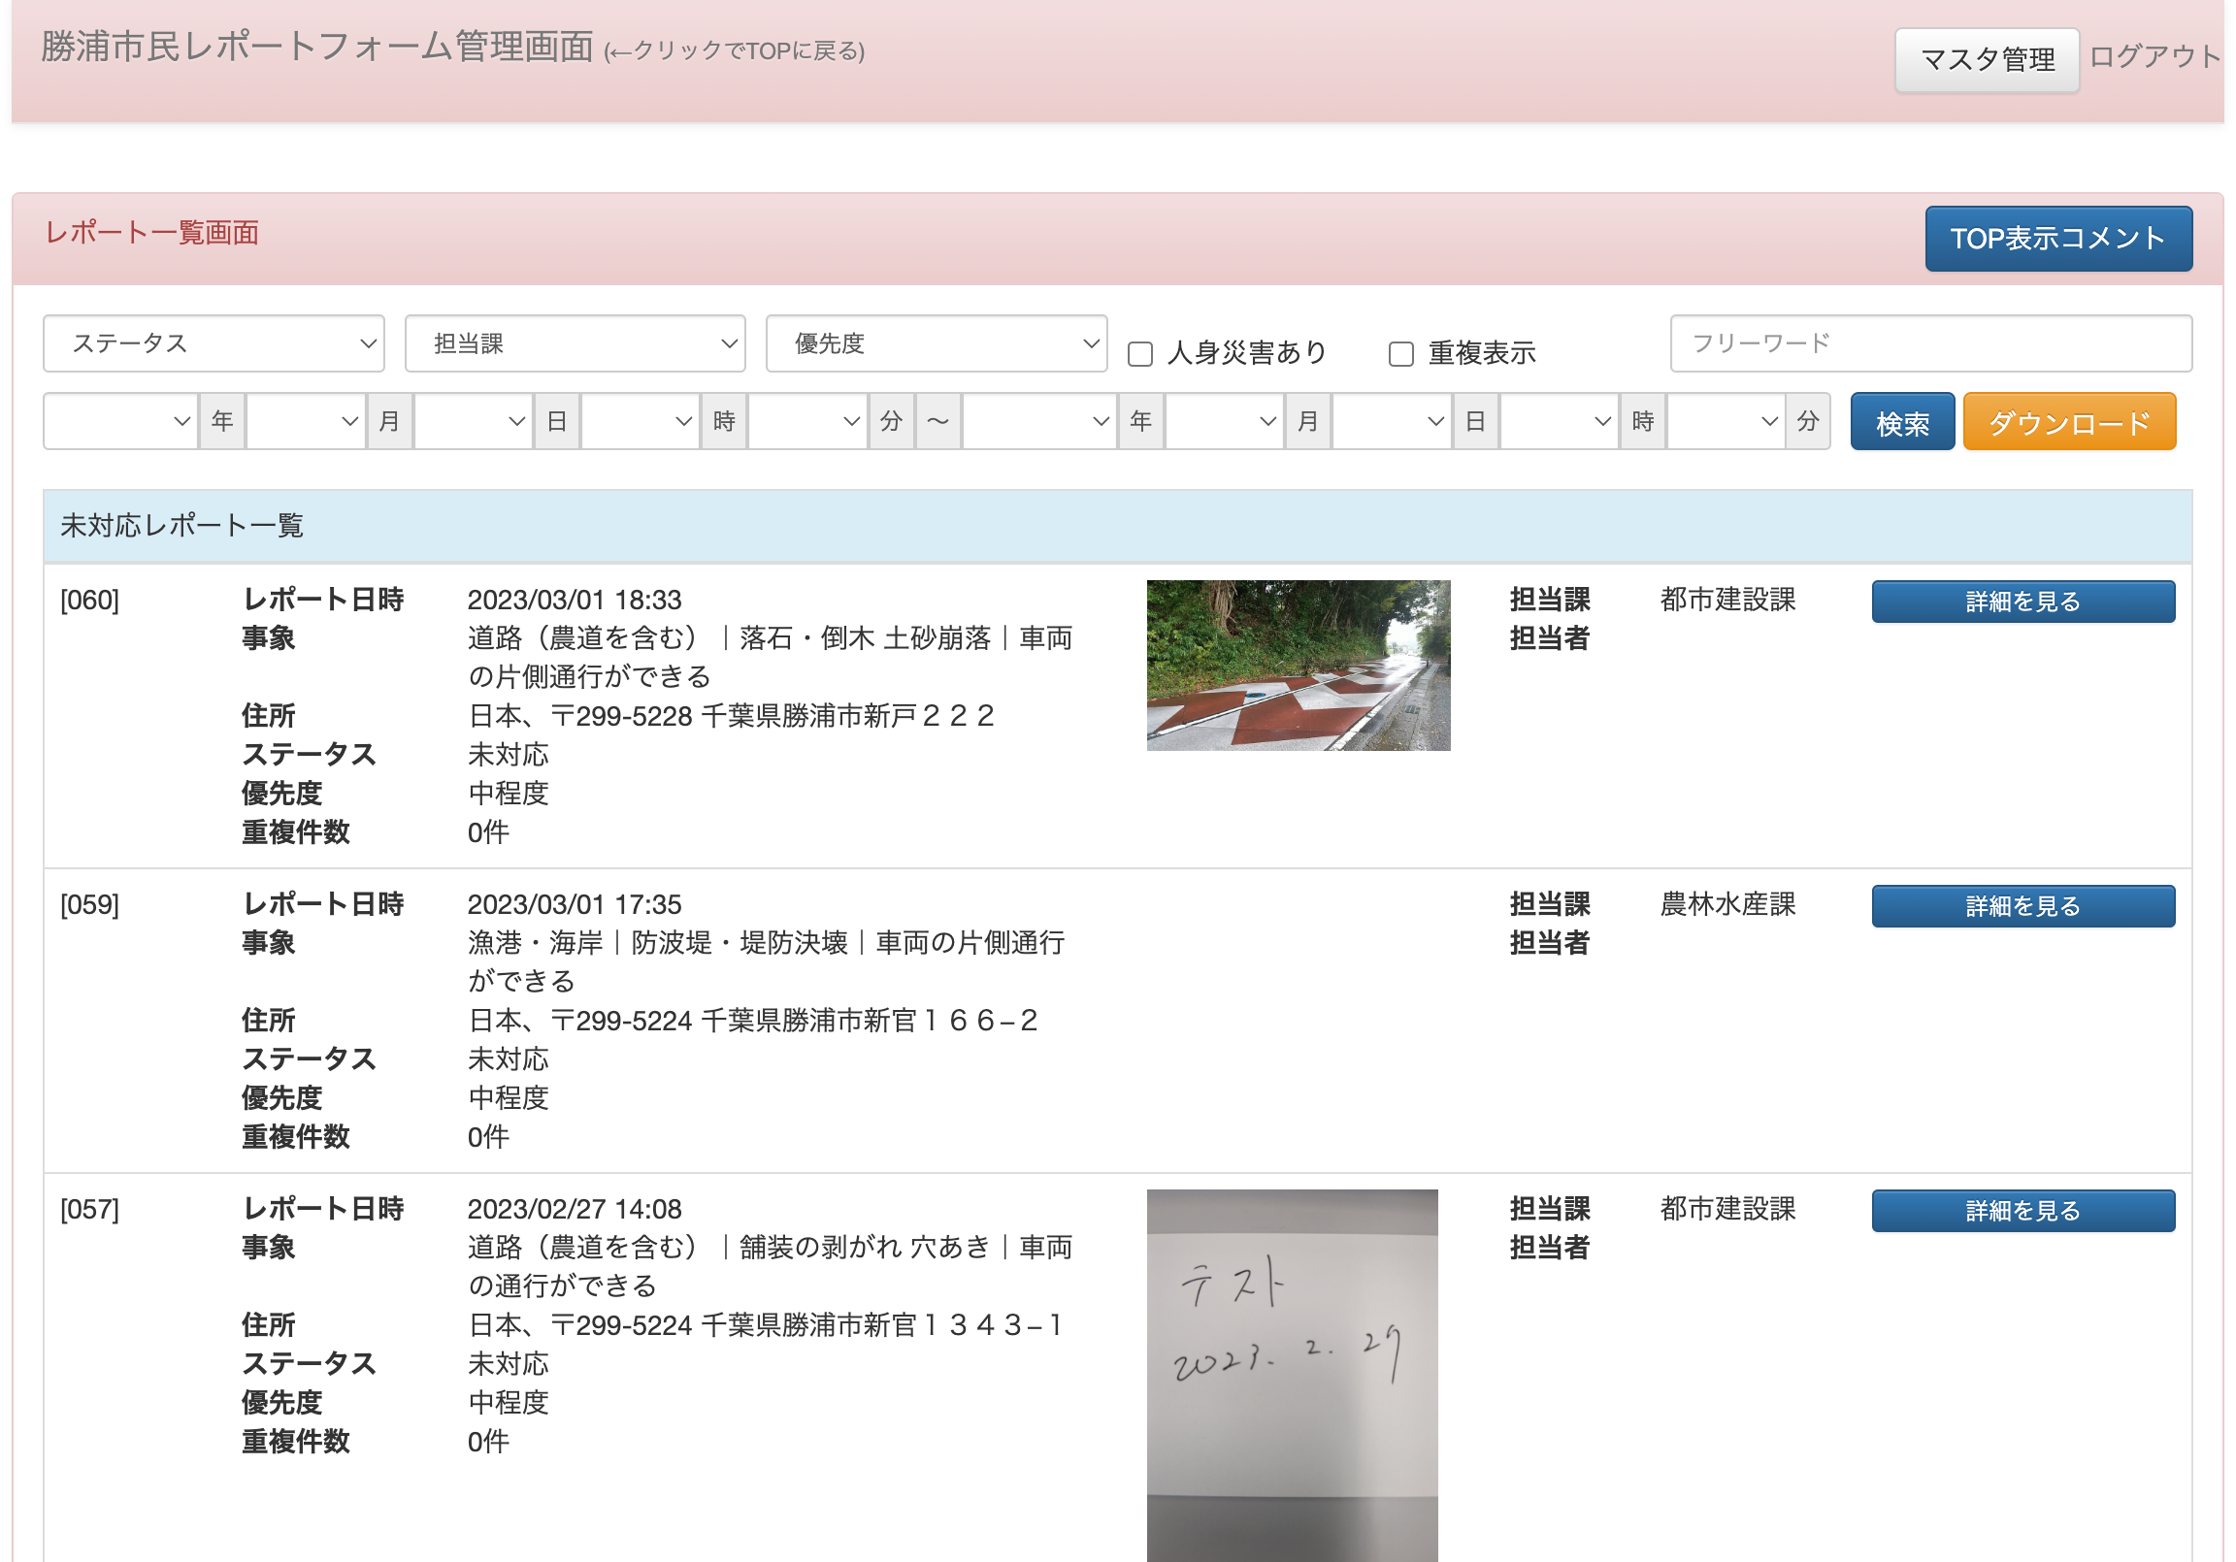Open the 優先度 dropdown filter

(936, 342)
